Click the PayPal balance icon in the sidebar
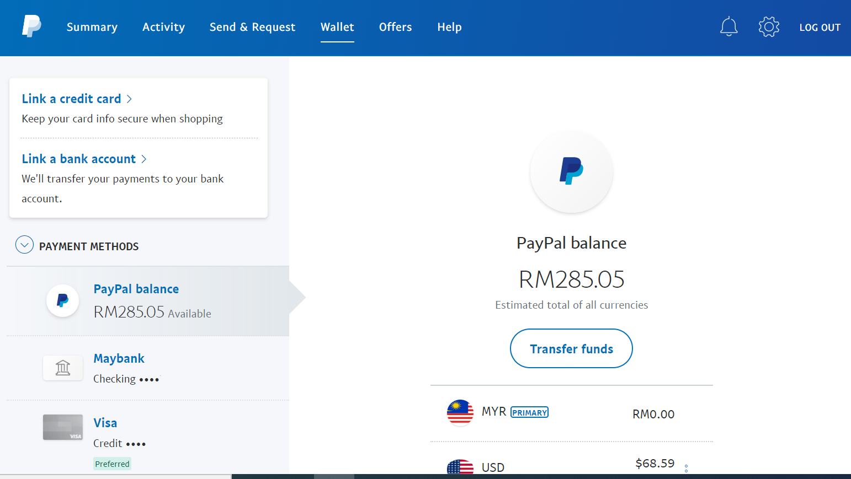The height and width of the screenshot is (479, 851). pos(62,300)
